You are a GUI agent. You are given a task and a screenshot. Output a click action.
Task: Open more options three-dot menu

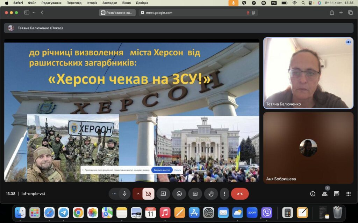click(224, 194)
